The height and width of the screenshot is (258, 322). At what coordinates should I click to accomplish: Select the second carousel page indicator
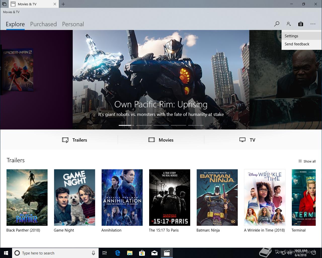click(144, 125)
